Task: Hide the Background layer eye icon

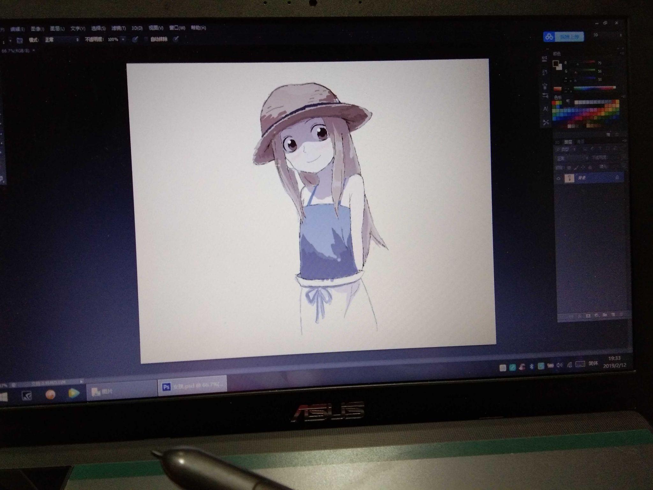Action: (x=558, y=179)
